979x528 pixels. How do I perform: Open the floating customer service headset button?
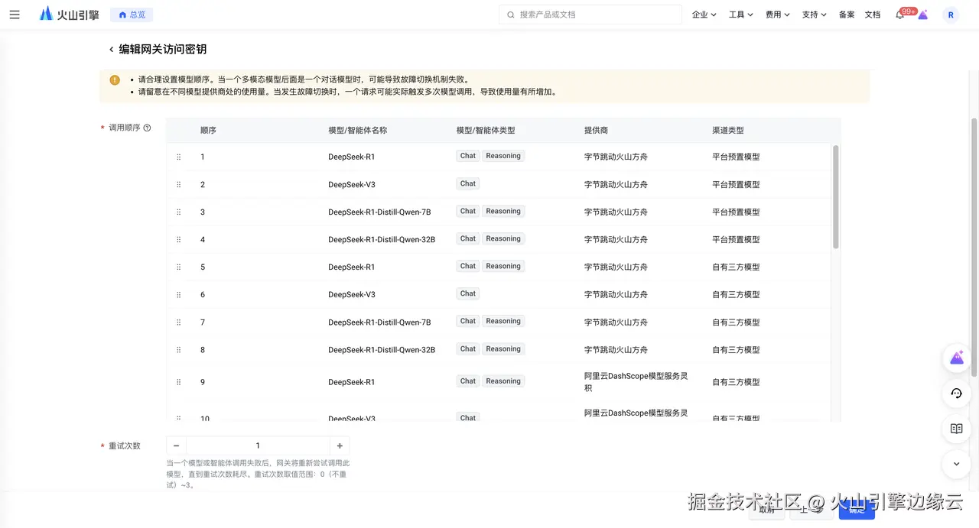pyautogui.click(x=956, y=394)
